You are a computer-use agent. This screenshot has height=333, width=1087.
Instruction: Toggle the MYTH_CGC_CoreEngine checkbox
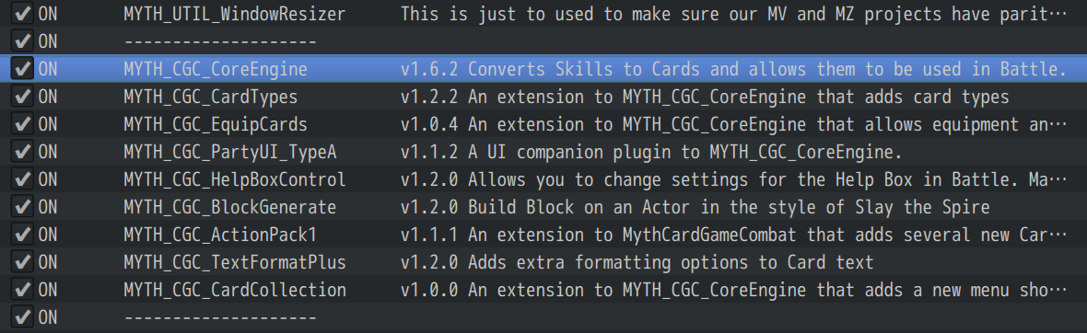tap(23, 69)
